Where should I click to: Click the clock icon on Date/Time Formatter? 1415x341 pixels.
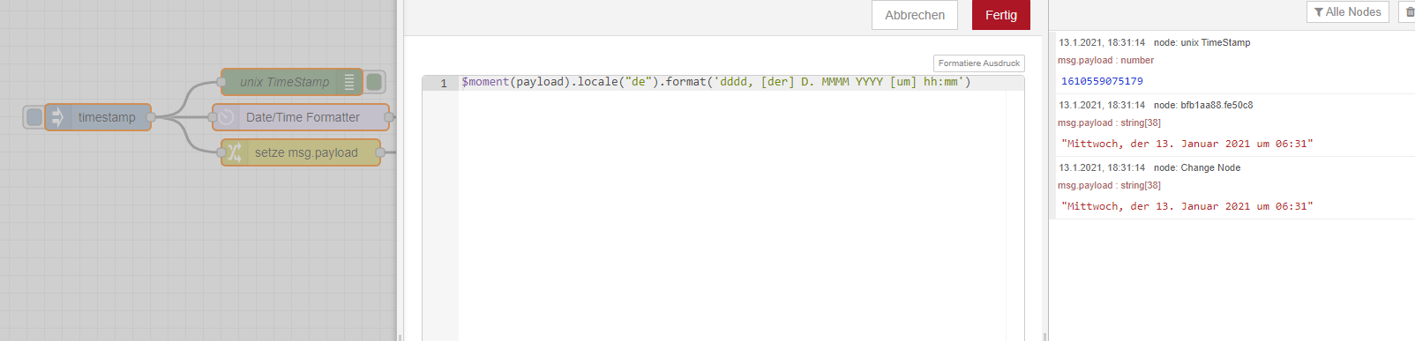227,117
